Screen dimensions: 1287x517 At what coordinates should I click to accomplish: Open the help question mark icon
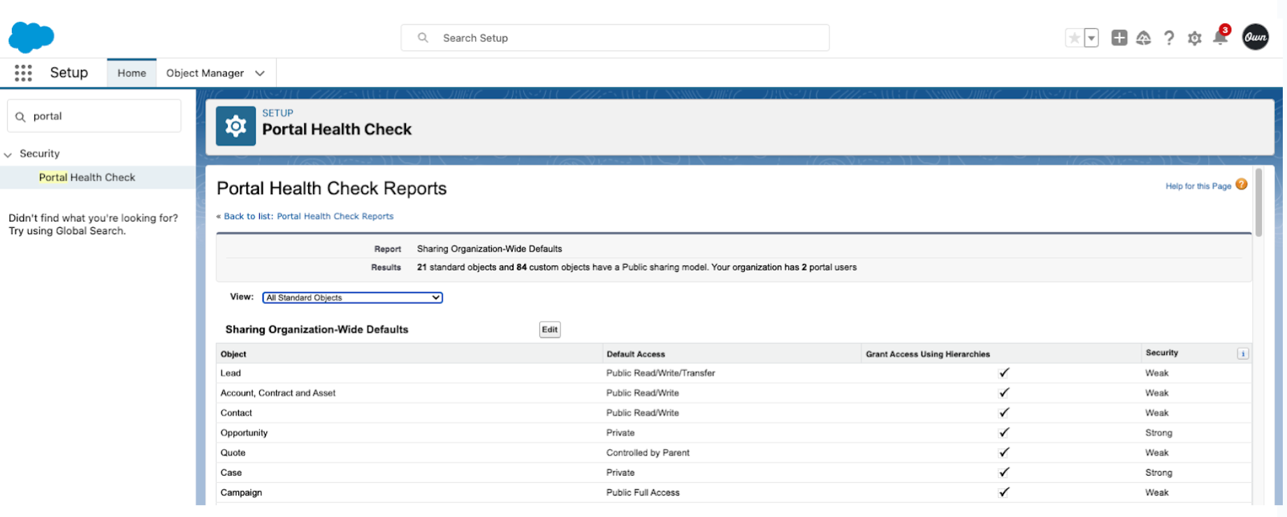tap(1169, 38)
